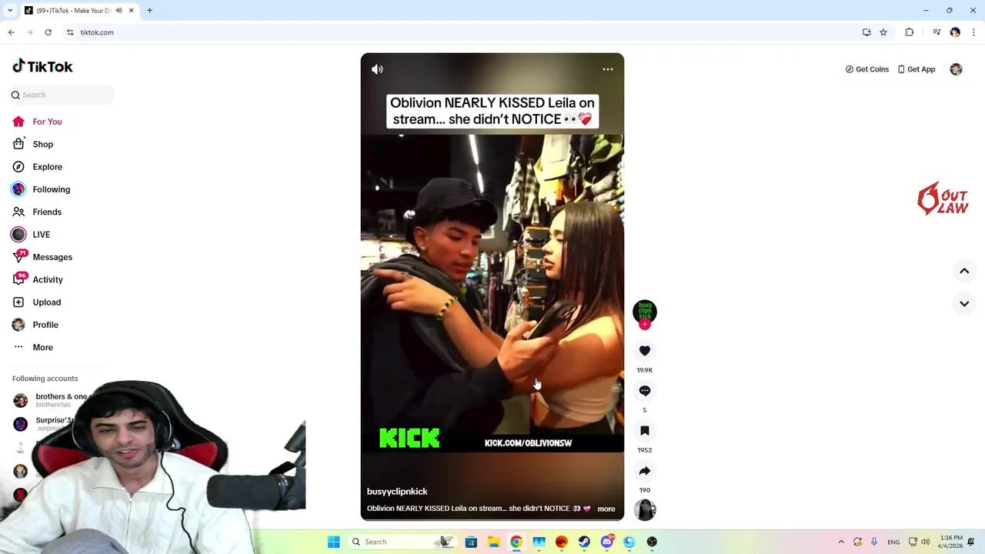The image size is (985, 554).
Task: Reload the page
Action: pos(48,32)
